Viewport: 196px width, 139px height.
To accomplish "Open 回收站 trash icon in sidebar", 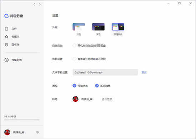I will [x=6, y=45].
